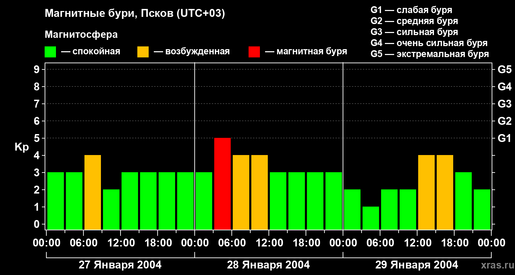This screenshot has width=515, height=275.
Task: Click the G3 mark on the right axis
Action: click(x=504, y=104)
